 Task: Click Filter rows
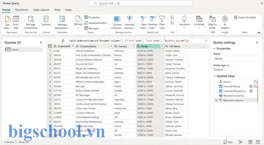click(x=162, y=23)
